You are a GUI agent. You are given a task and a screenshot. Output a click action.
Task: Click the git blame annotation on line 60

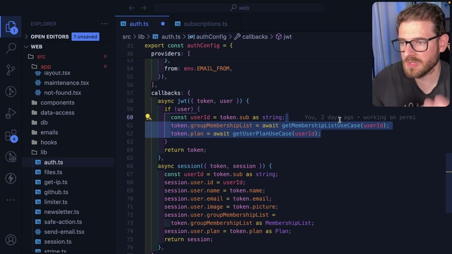360,117
